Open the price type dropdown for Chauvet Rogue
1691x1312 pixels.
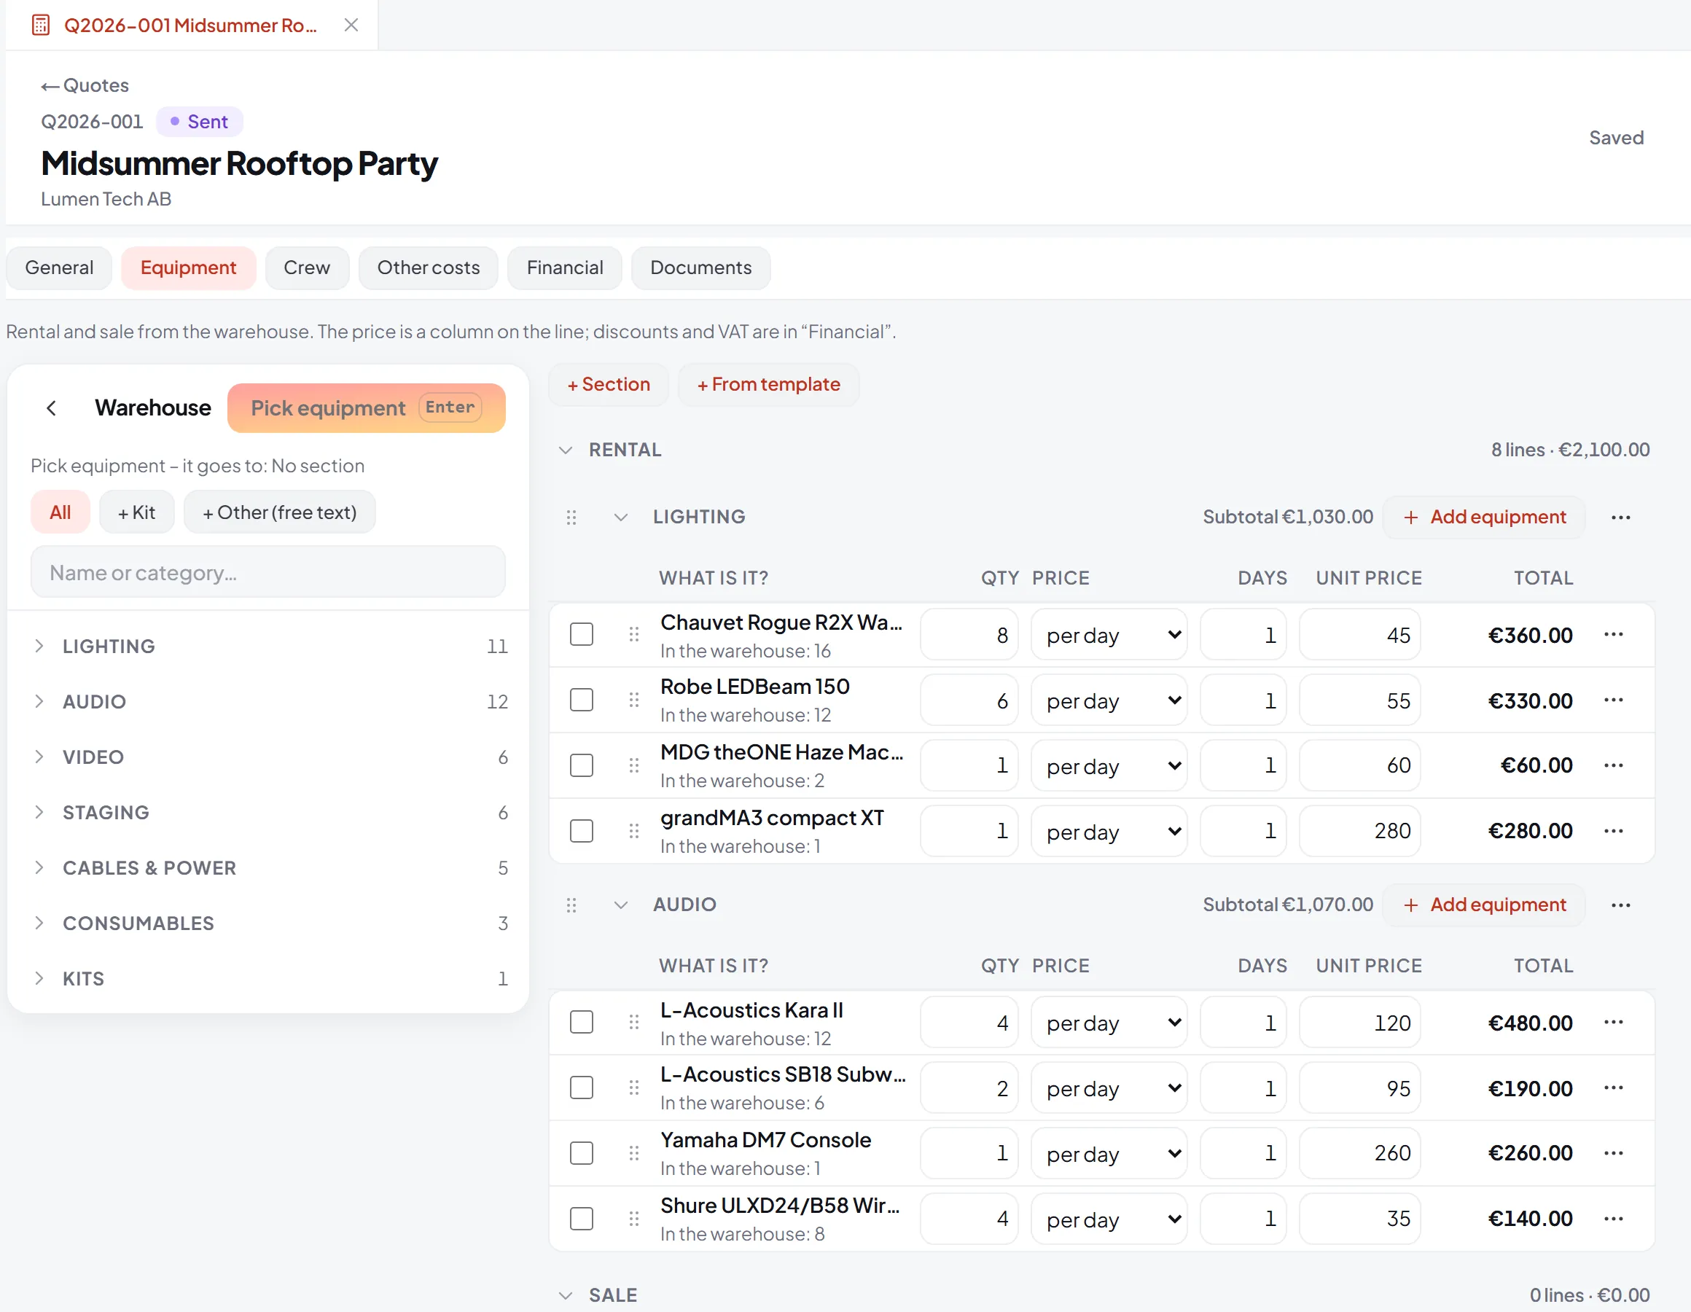click(x=1109, y=635)
